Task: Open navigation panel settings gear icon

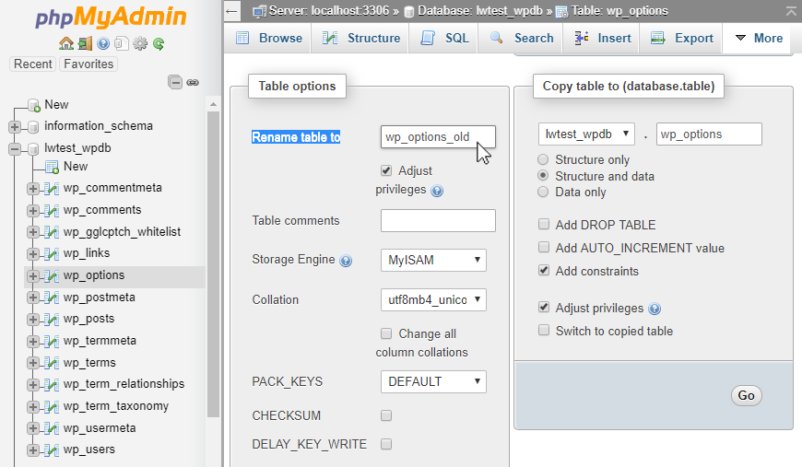Action: coord(139,44)
